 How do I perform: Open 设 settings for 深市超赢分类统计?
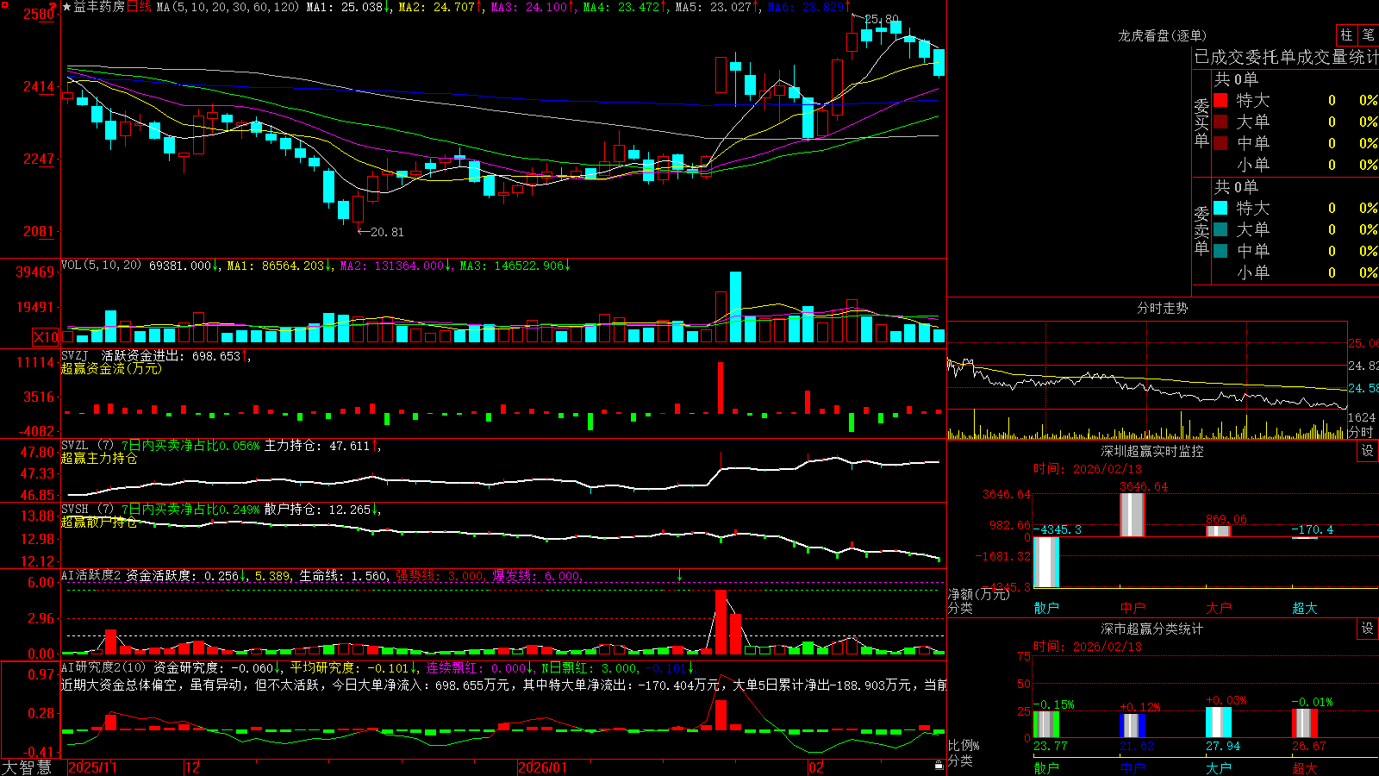coord(1368,629)
